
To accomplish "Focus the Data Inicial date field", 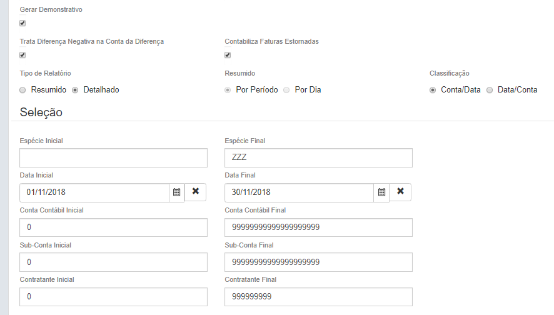I will pyautogui.click(x=94, y=192).
